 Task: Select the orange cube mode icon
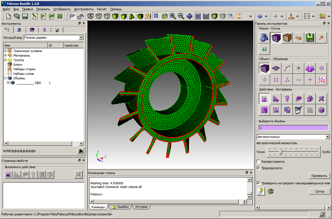pos(287,38)
